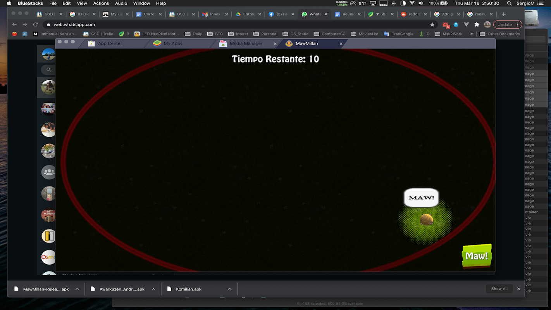This screenshot has width=551, height=310.
Task: Open the Chrome extensions puzzle icon
Action: tap(477, 24)
